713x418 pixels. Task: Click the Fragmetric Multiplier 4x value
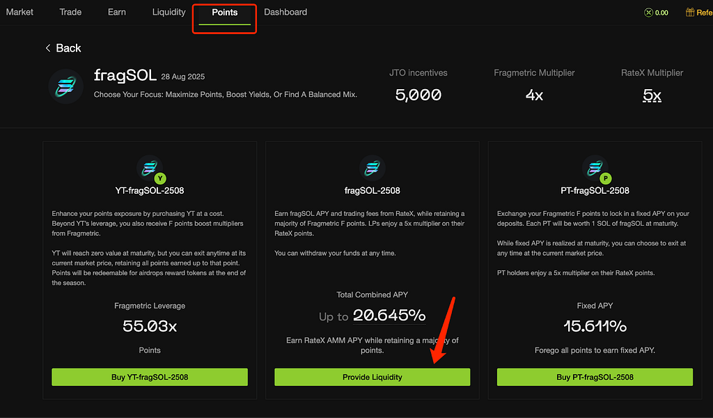[x=534, y=95]
